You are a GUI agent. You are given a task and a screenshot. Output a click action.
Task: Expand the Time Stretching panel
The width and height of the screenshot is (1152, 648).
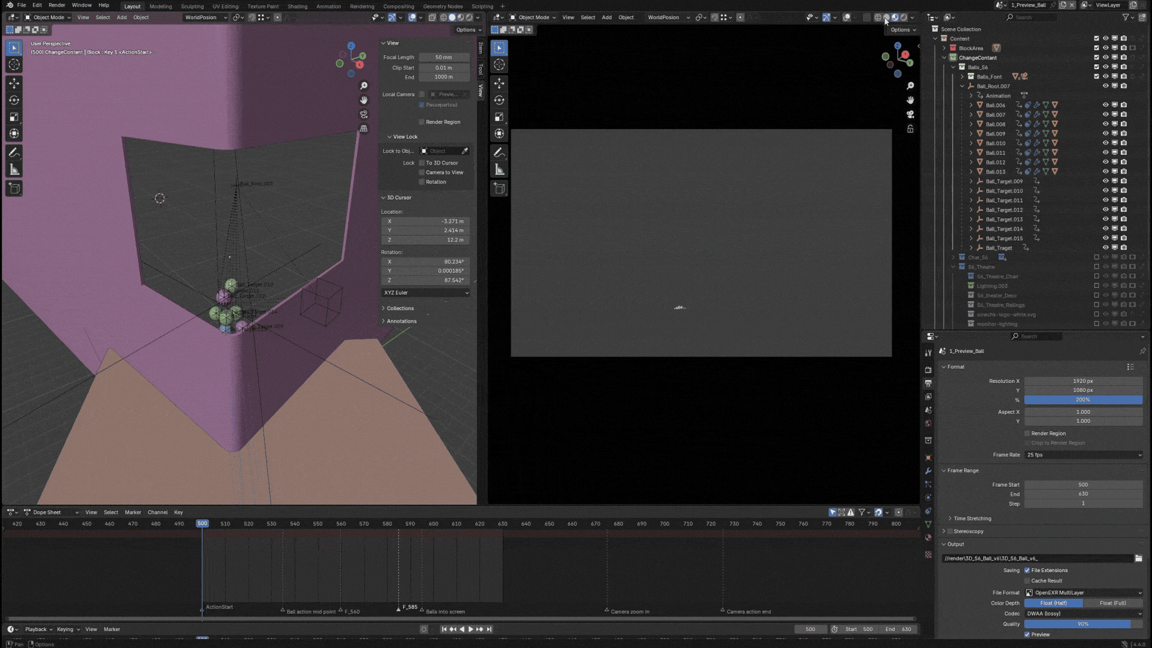(972, 518)
